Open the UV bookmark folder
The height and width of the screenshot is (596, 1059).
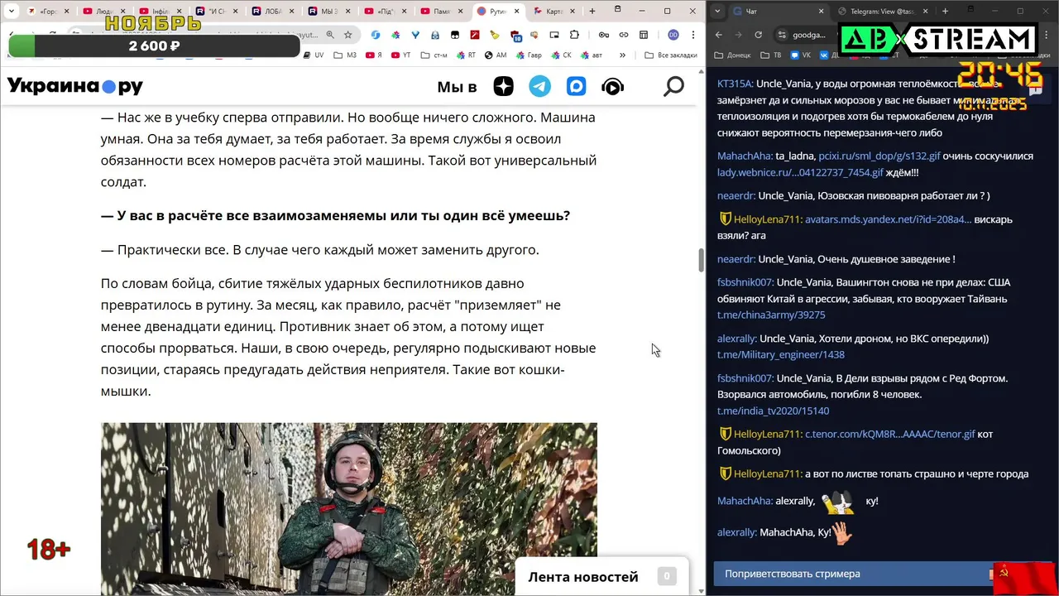pyautogui.click(x=314, y=55)
